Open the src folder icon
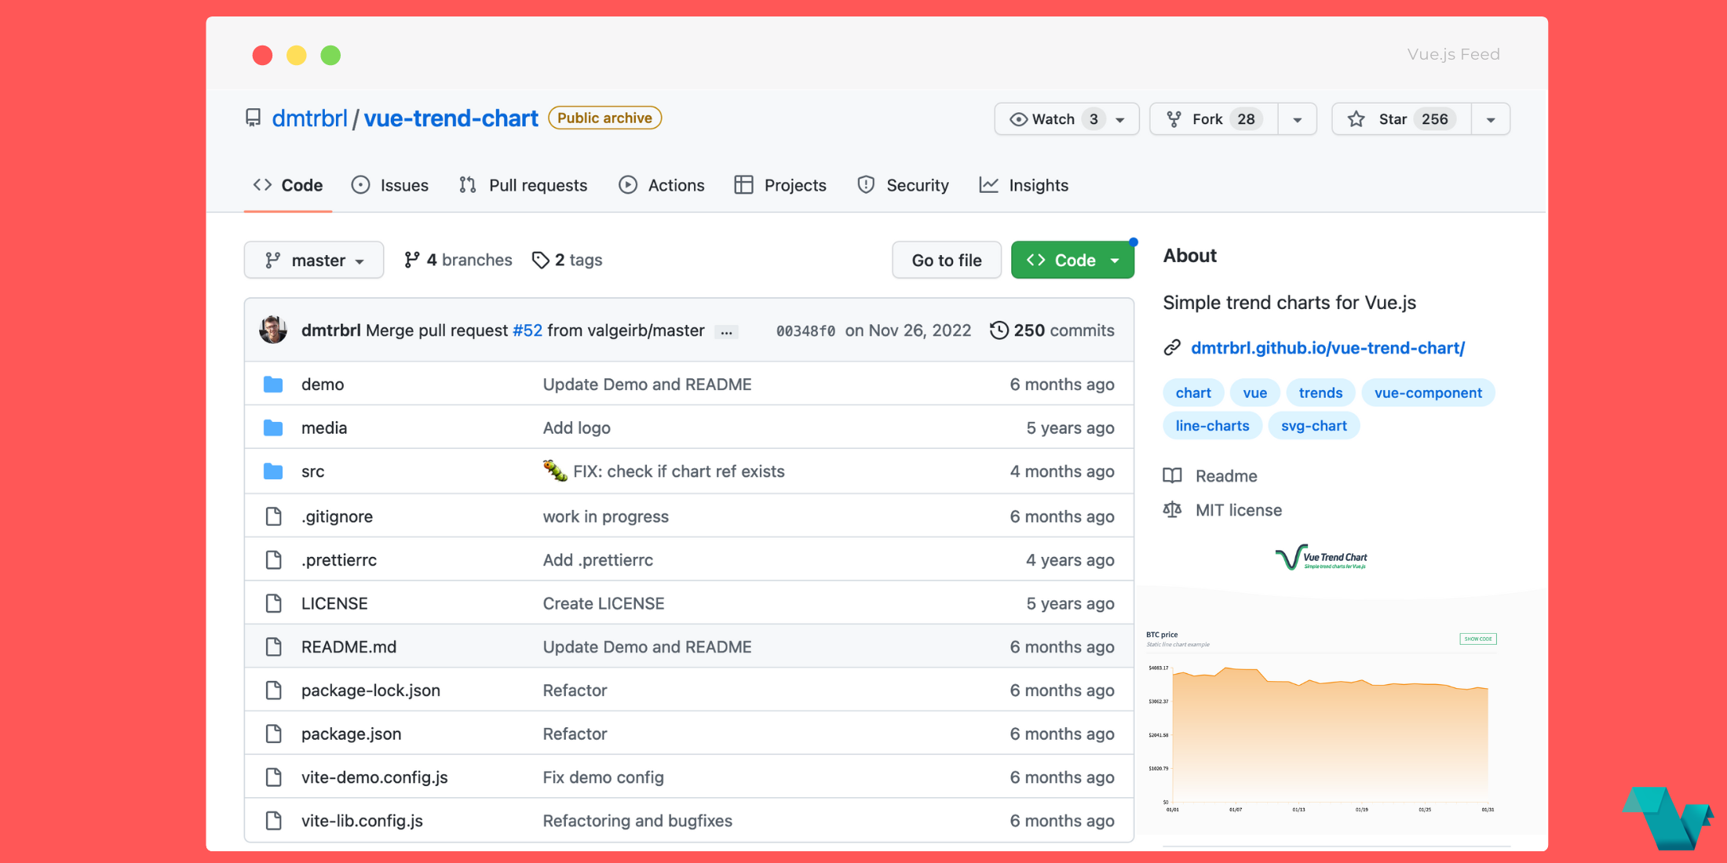The width and height of the screenshot is (1727, 863). [273, 471]
